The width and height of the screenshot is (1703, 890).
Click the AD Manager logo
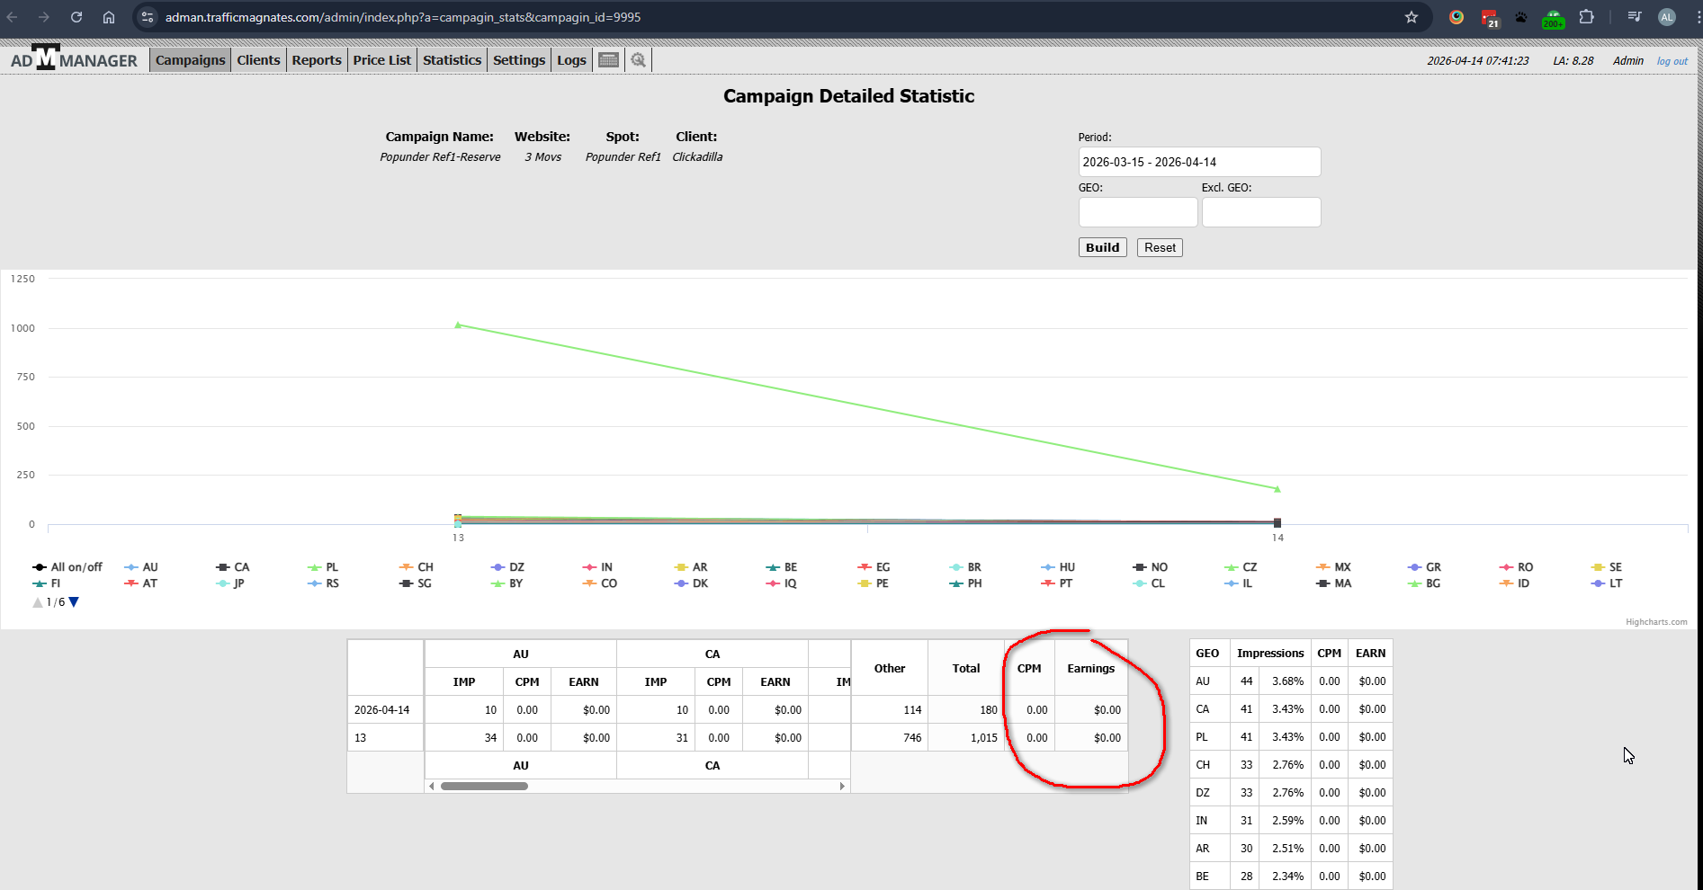[74, 59]
